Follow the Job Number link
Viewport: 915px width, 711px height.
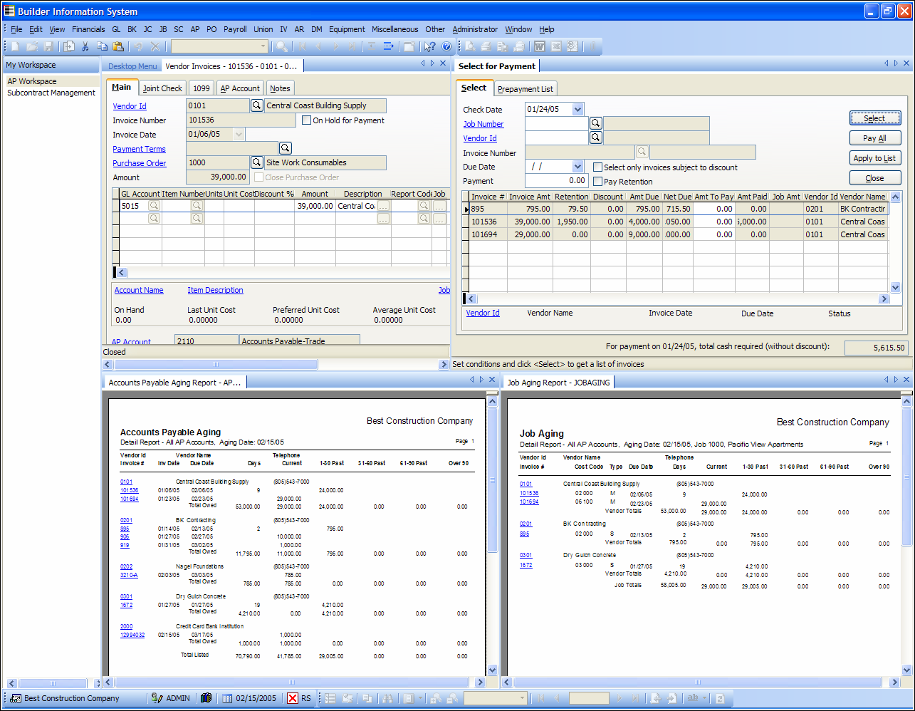(x=483, y=124)
